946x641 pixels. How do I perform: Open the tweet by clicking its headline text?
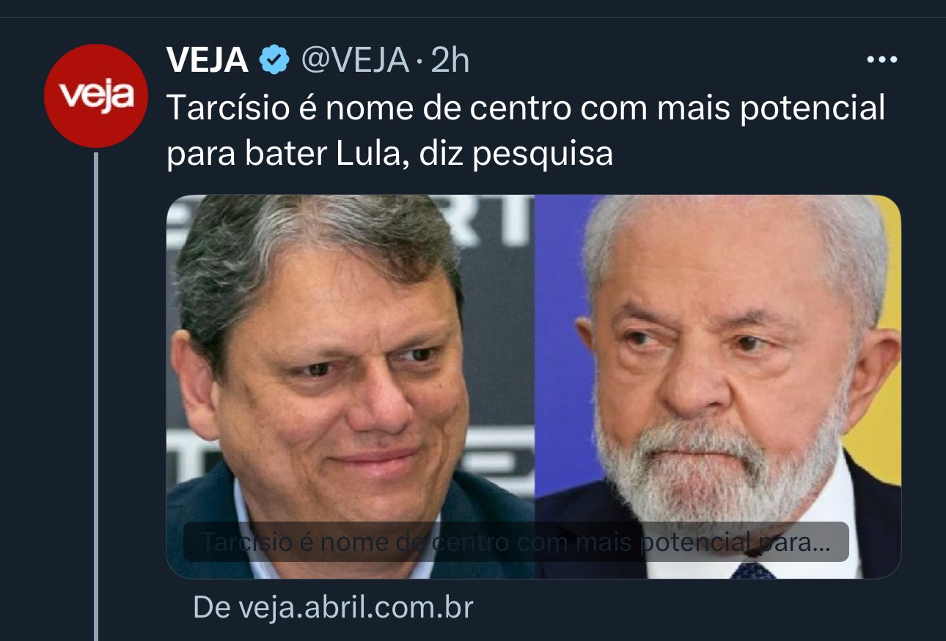(x=526, y=131)
